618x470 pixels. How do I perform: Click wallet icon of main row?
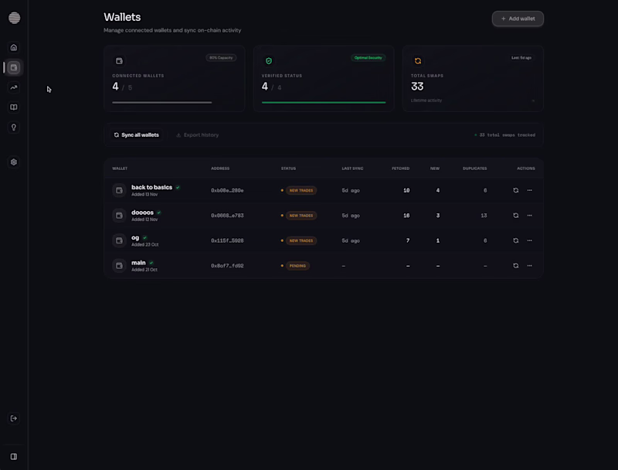click(119, 266)
